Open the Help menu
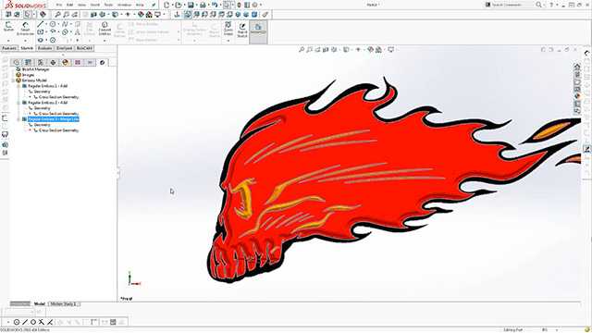This screenshot has width=592, height=333. pyautogui.click(x=140, y=5)
